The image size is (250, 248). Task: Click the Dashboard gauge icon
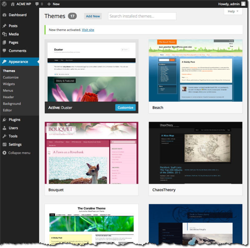point(4,15)
